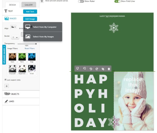Turn off Show Fold Line switch

(117, 1)
